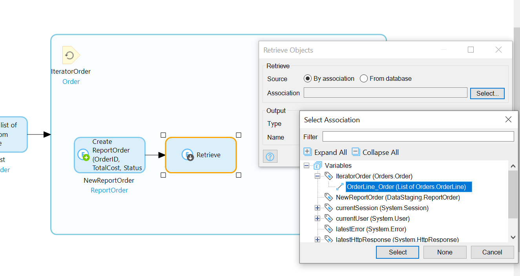This screenshot has width=520, height=276.
Task: Select the From database radio button
Action: point(363,78)
